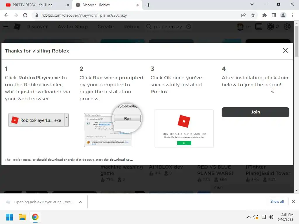Click the Join button in the dialog
The height and width of the screenshot is (224, 299).
click(255, 112)
